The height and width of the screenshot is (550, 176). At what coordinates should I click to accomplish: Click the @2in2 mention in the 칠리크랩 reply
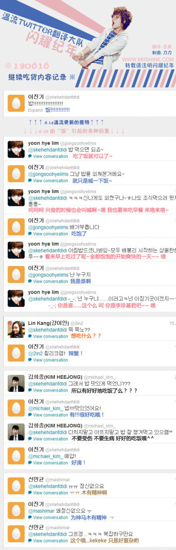[35, 354]
